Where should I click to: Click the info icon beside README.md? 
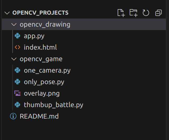tap(13, 116)
